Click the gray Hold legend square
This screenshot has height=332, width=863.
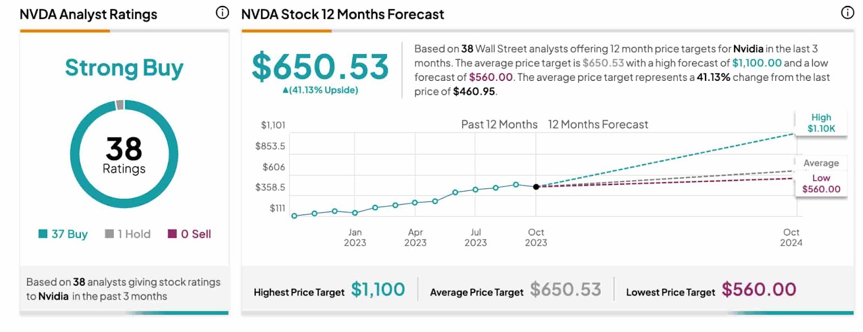point(109,234)
